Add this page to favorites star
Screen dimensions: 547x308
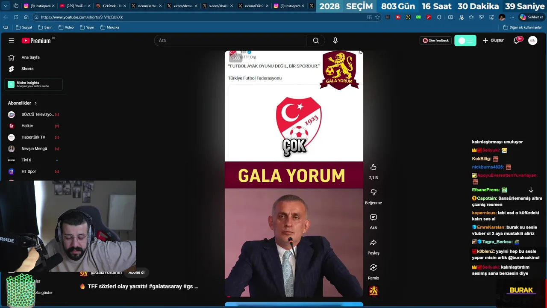point(377,17)
